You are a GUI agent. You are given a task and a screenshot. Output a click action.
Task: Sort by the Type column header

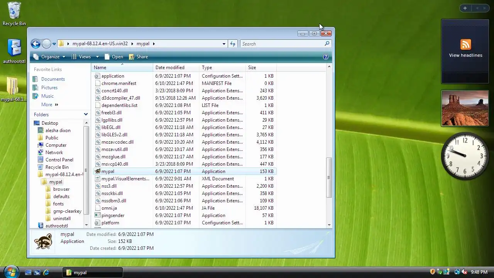223,68
